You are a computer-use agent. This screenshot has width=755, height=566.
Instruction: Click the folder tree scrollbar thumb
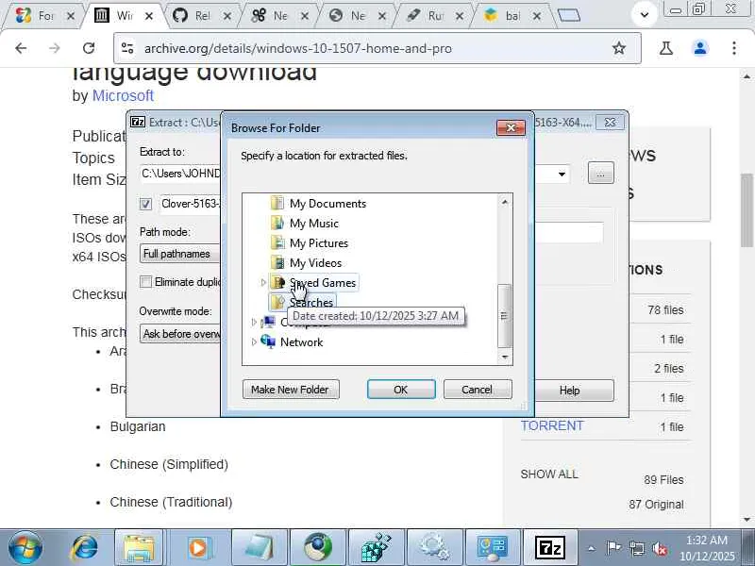504,316
